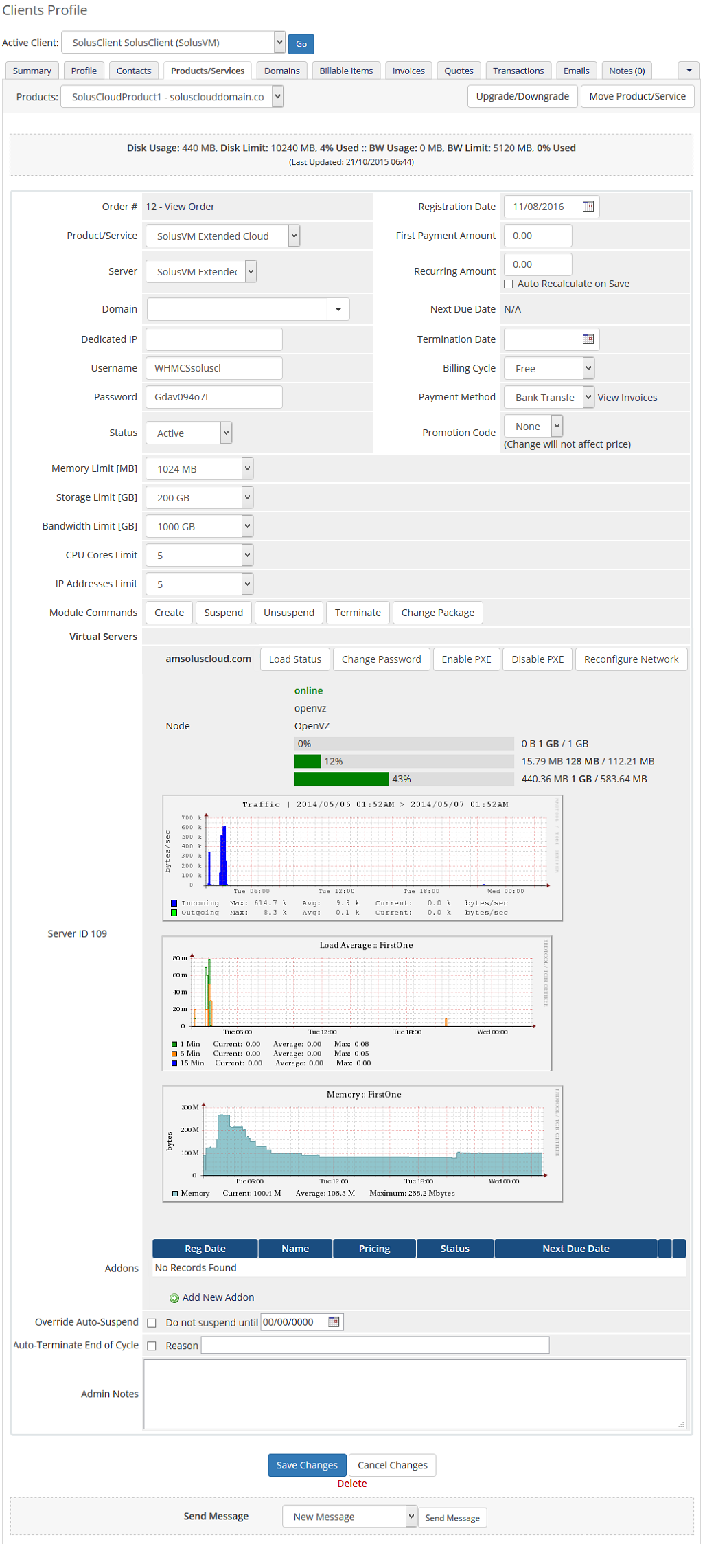
Task: Open the Promotion Code dropdown
Action: coord(533,426)
